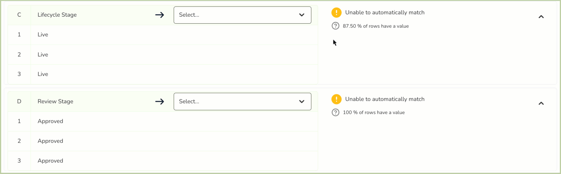Click the Unable to automatically match message for column C
This screenshot has width=561, height=174.
385,13
